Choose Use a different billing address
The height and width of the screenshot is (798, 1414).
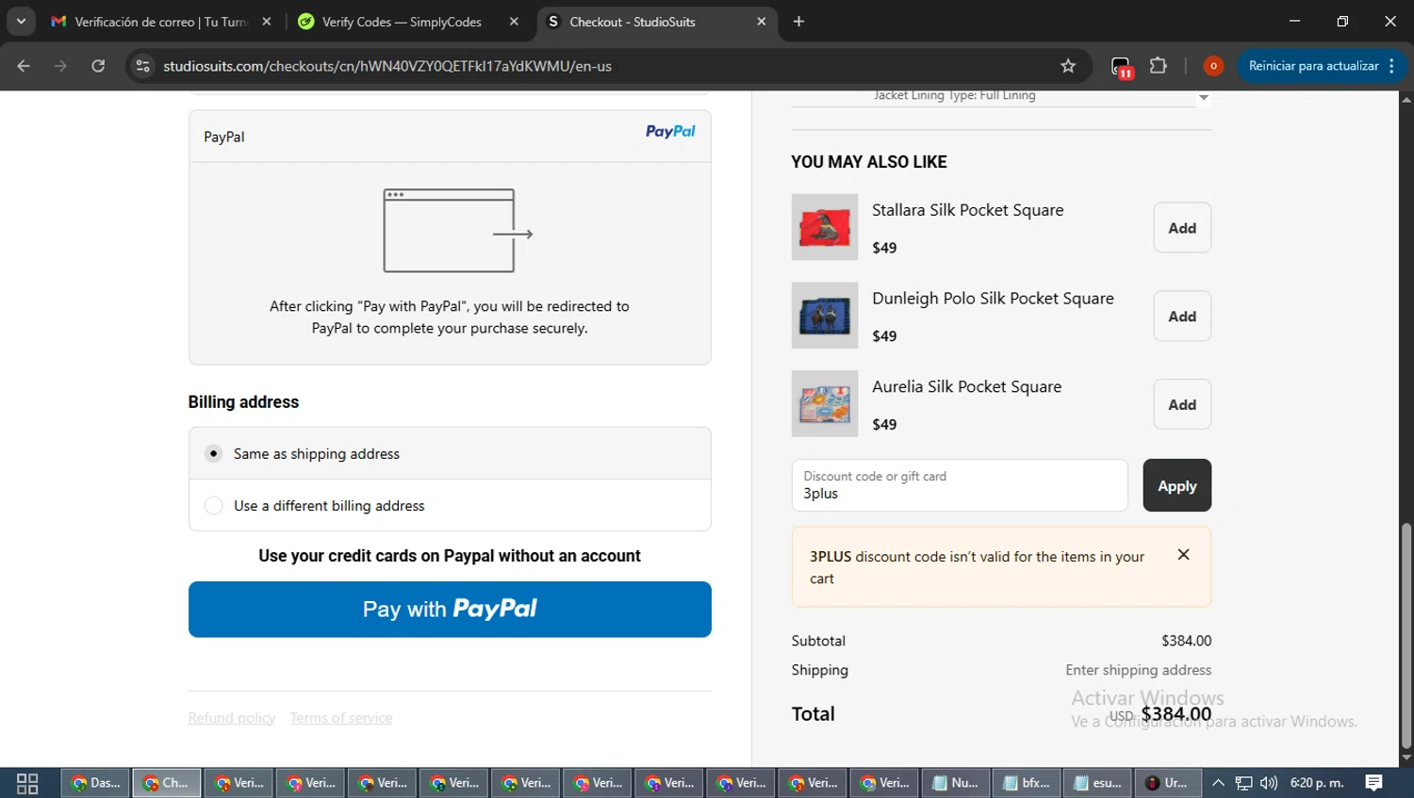(214, 506)
